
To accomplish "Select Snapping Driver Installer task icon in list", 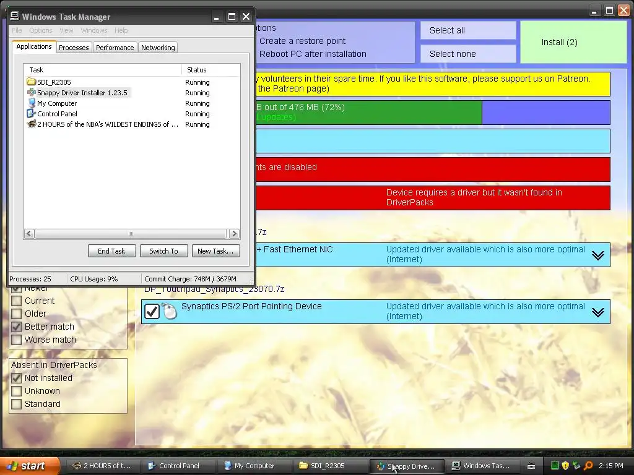I will (31, 93).
